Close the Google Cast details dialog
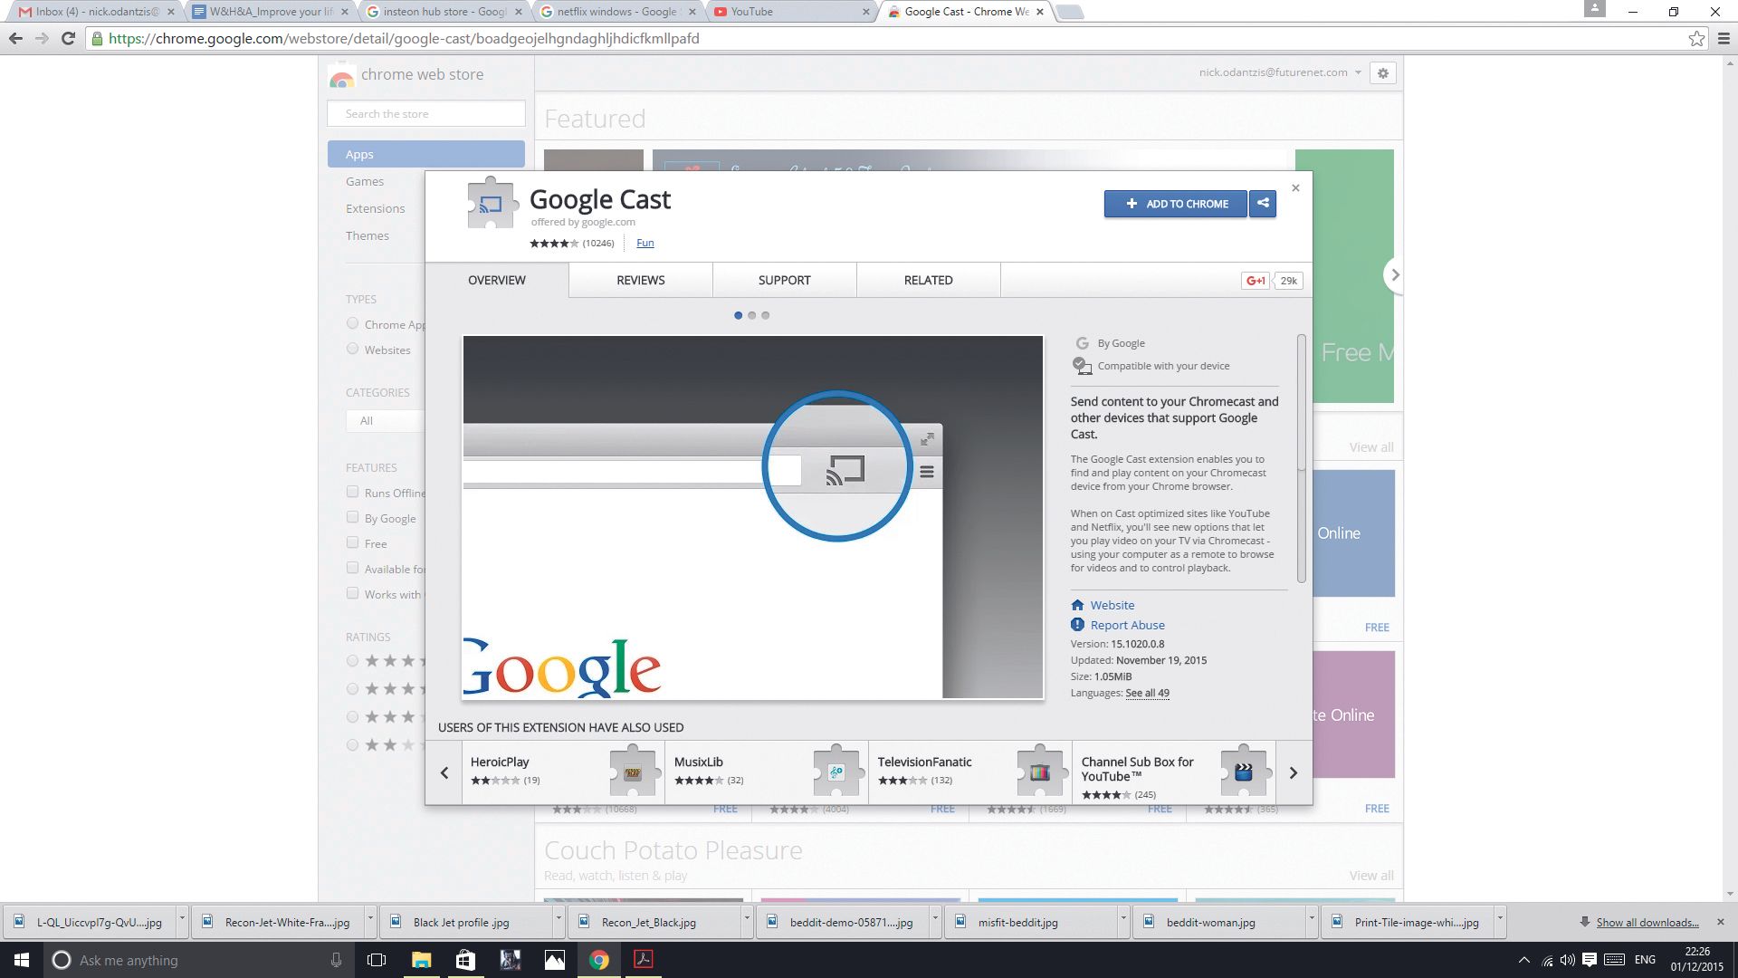1738x978 pixels. click(x=1295, y=188)
